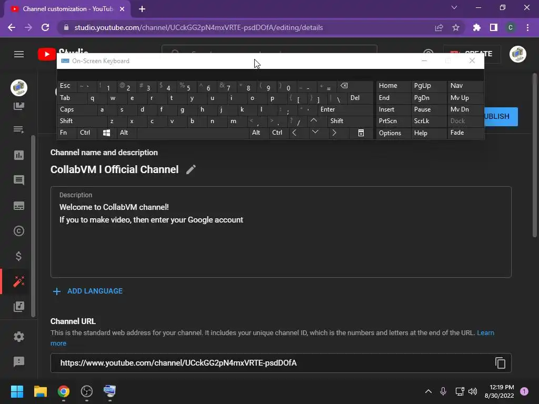Click the Chrome address bar URL

(198, 27)
